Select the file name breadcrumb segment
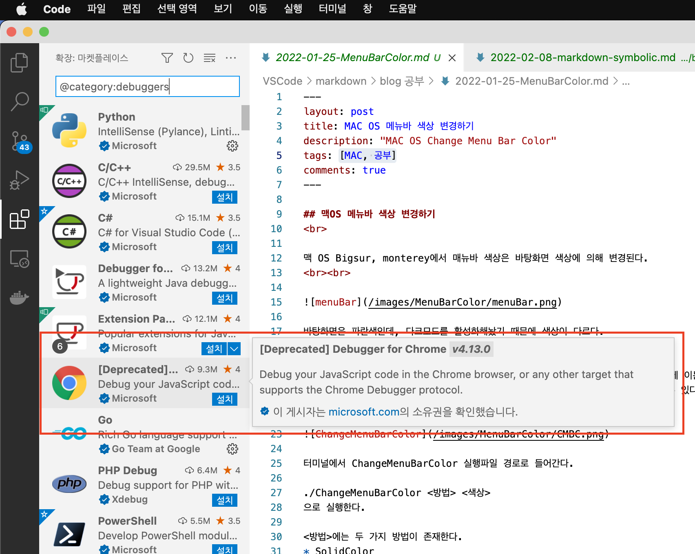Image resolution: width=695 pixels, height=554 pixels. pyautogui.click(x=531, y=81)
